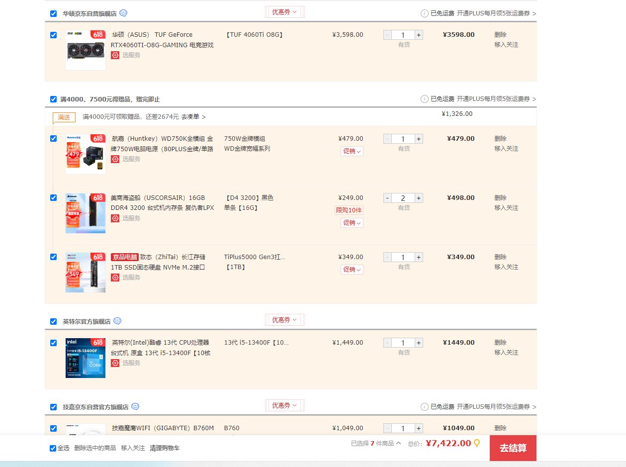
Task: Increase quantity of GIGABYTE B760M motherboard
Action: (x=419, y=428)
